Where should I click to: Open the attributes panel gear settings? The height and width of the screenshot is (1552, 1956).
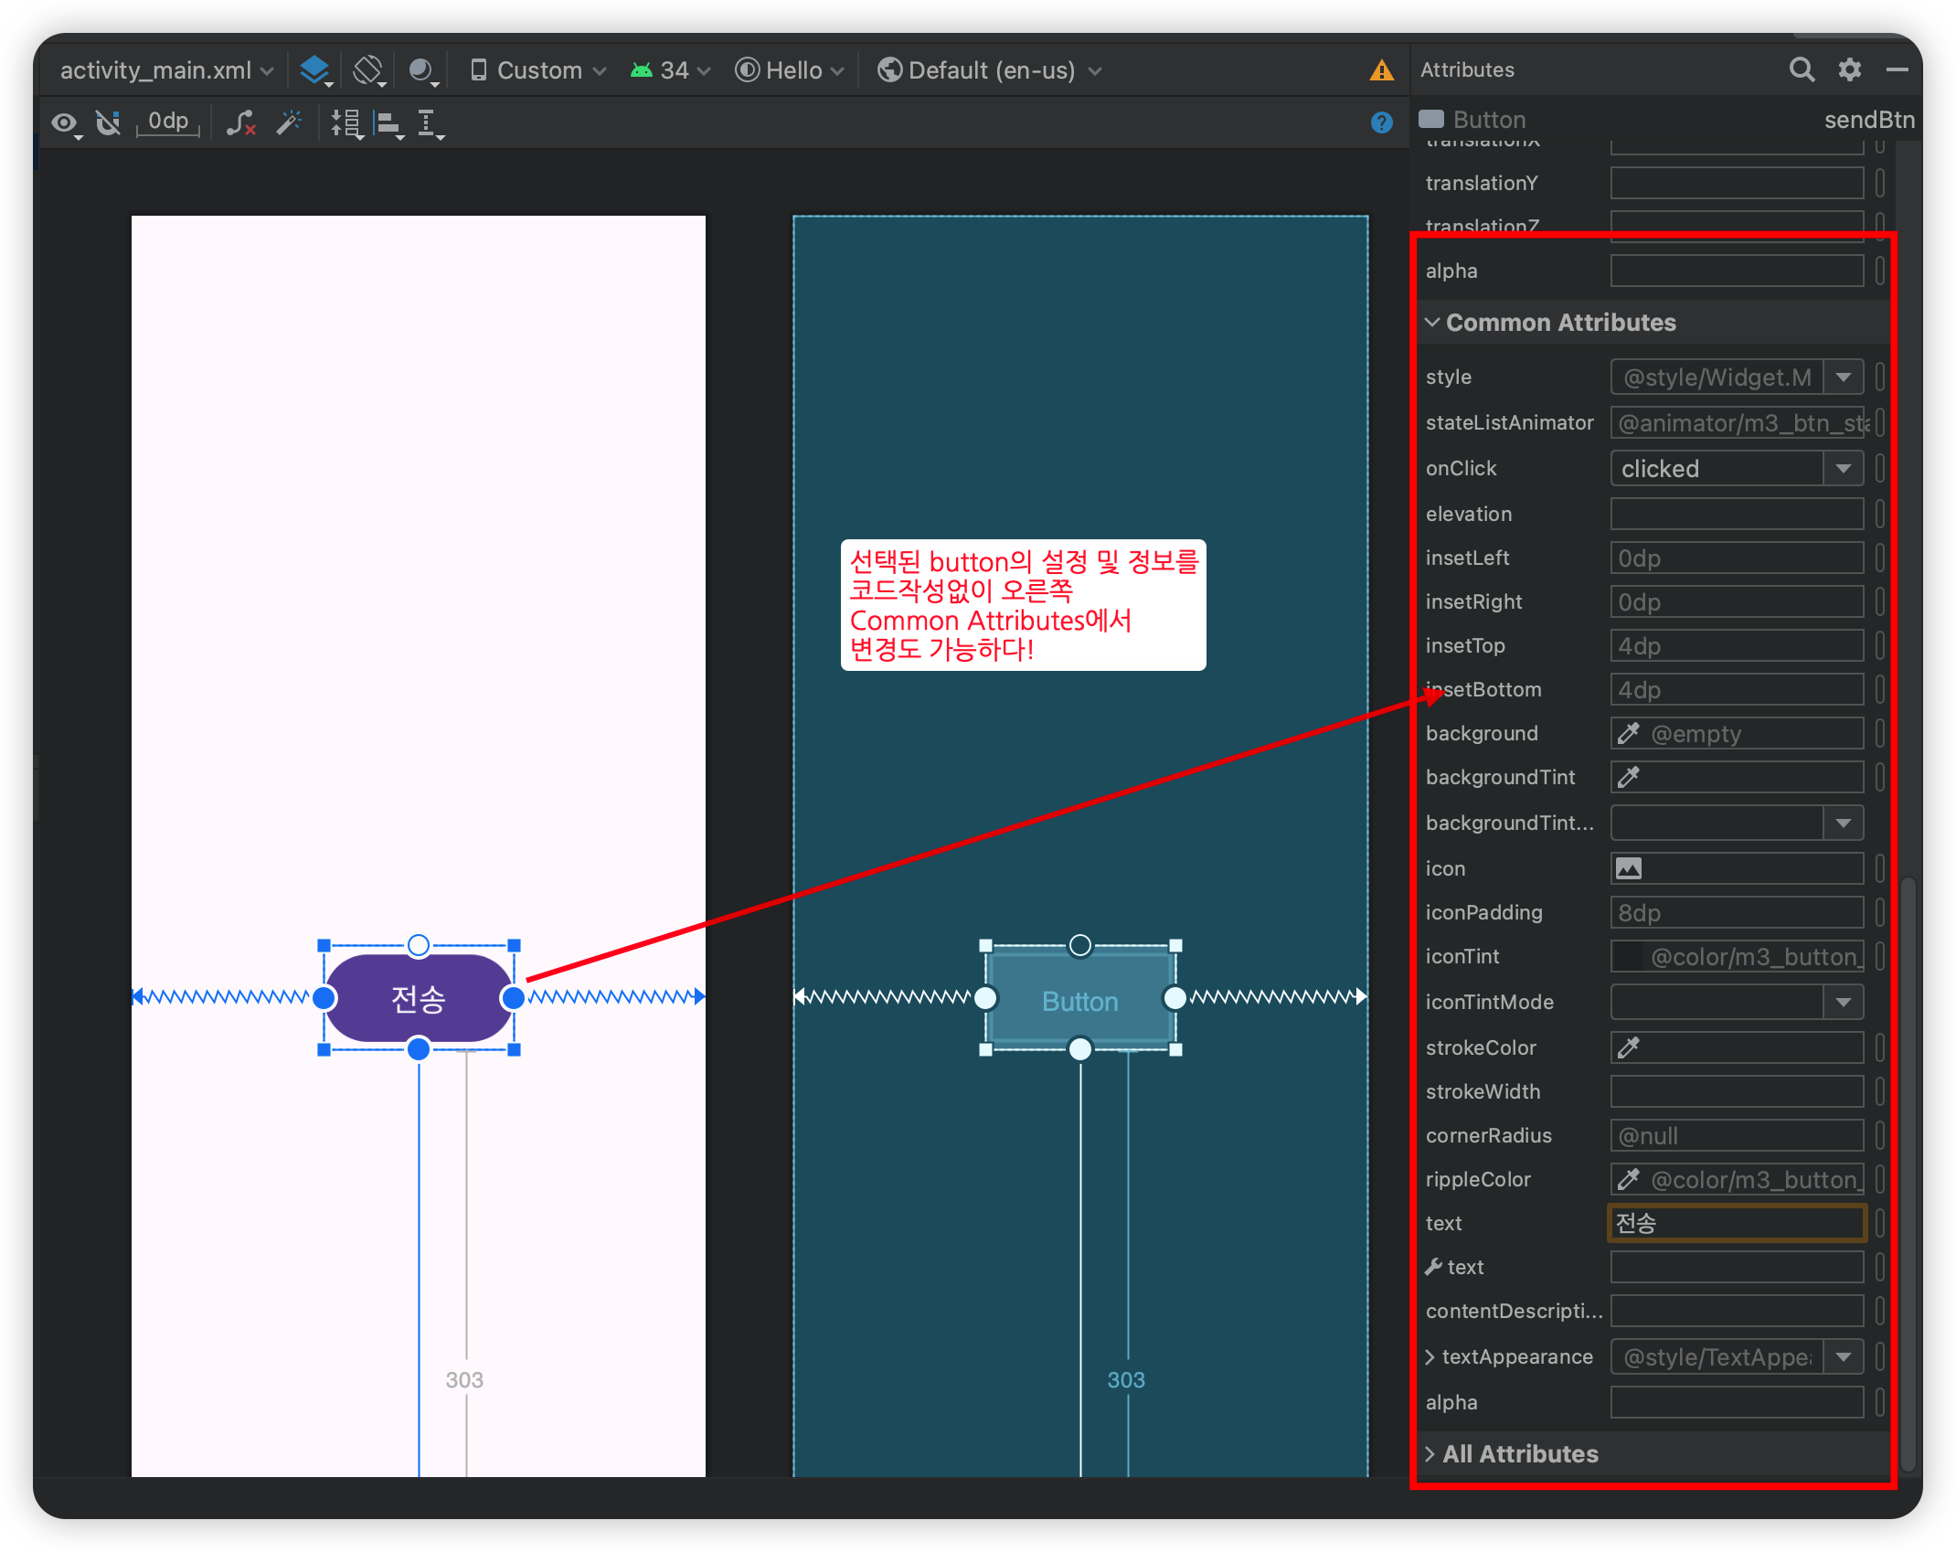[x=1850, y=69]
